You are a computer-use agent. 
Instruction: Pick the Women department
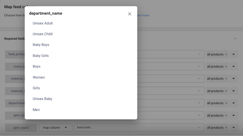point(39,77)
